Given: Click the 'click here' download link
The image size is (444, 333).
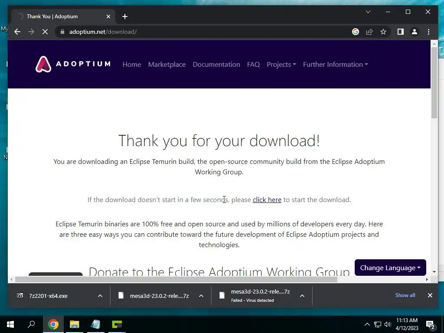Looking at the screenshot, I should click(x=267, y=199).
